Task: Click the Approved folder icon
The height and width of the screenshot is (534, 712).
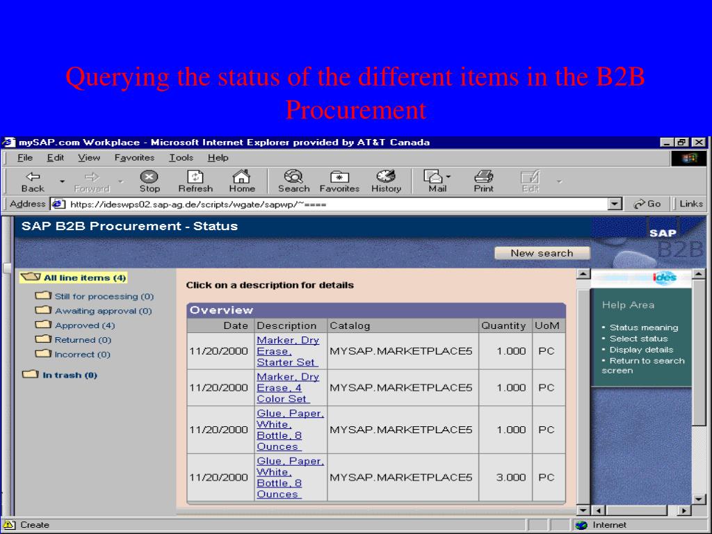Action: (43, 325)
